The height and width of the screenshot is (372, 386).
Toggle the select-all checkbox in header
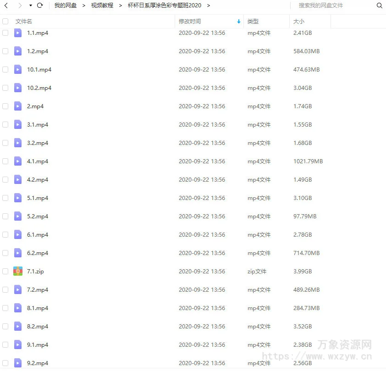tap(6, 22)
